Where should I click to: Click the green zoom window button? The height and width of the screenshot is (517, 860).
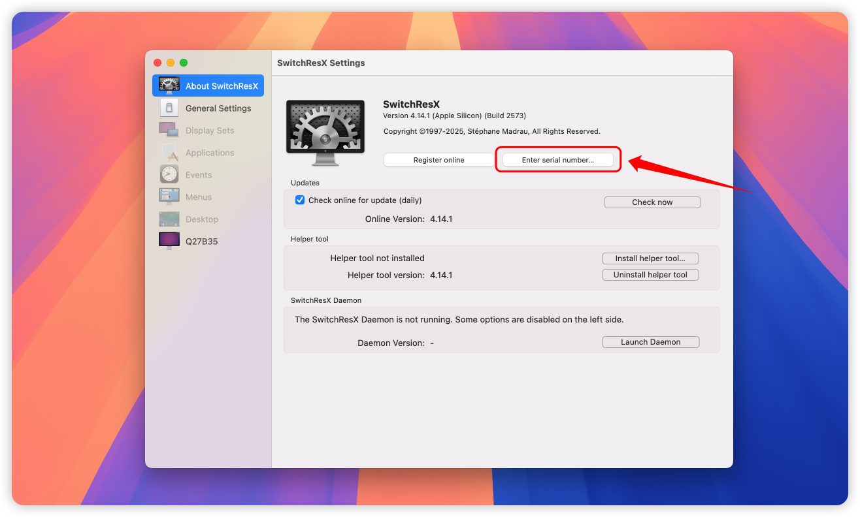(x=184, y=63)
